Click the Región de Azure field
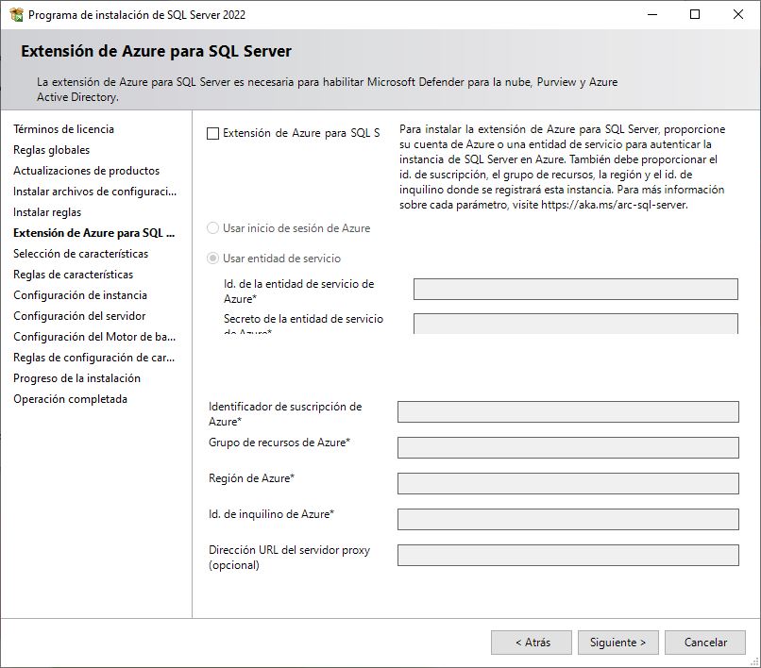This screenshot has width=761, height=668. 567,478
